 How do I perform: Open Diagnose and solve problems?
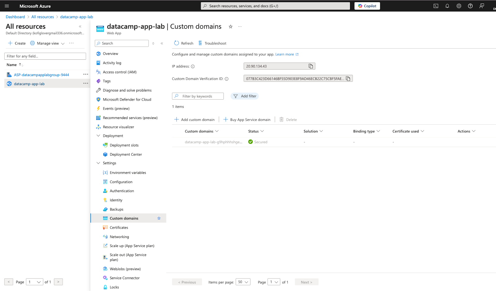click(x=127, y=90)
